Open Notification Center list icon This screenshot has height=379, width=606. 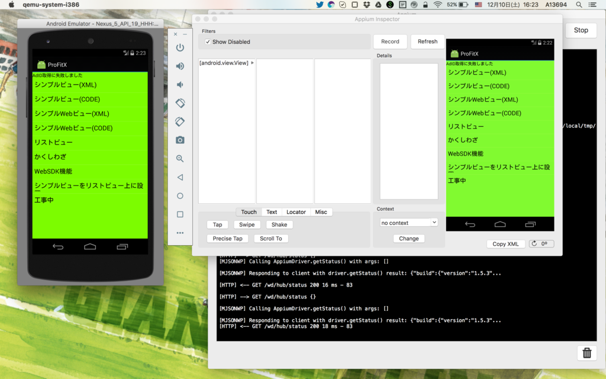pyautogui.click(x=592, y=5)
